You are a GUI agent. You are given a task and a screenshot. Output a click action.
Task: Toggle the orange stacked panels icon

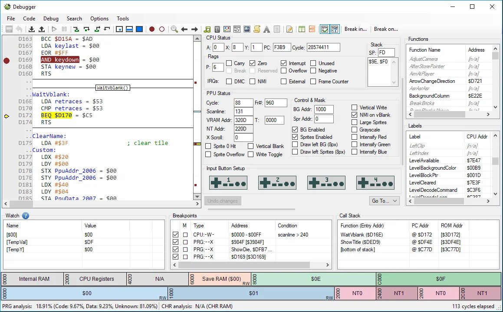click(x=312, y=29)
